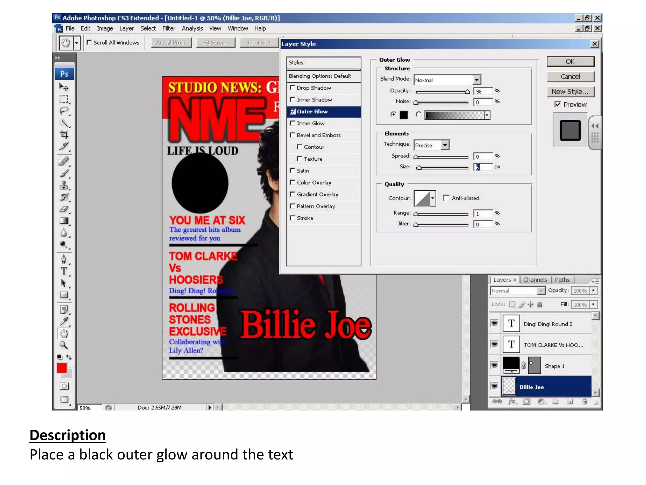
Task: Click the Link layers icon
Action: pyautogui.click(x=497, y=402)
